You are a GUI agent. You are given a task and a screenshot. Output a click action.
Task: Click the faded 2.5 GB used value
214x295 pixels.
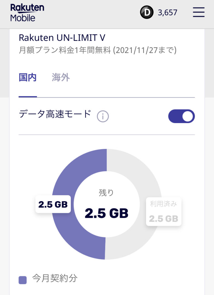pyautogui.click(x=163, y=219)
